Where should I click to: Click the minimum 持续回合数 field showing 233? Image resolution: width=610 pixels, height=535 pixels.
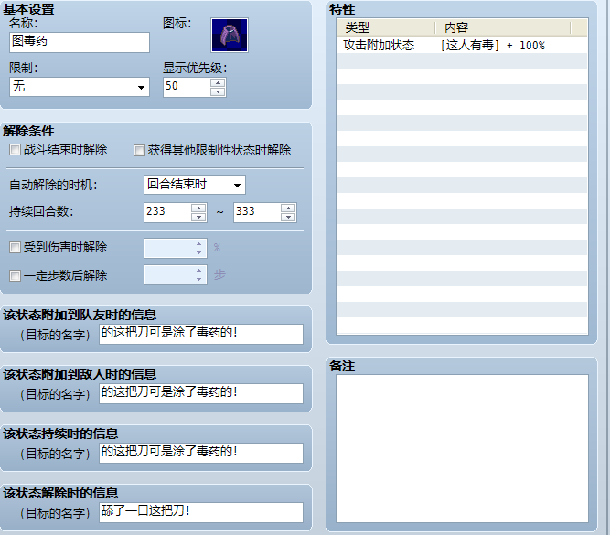(x=167, y=212)
